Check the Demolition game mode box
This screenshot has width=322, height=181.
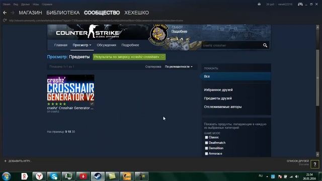tap(206, 148)
